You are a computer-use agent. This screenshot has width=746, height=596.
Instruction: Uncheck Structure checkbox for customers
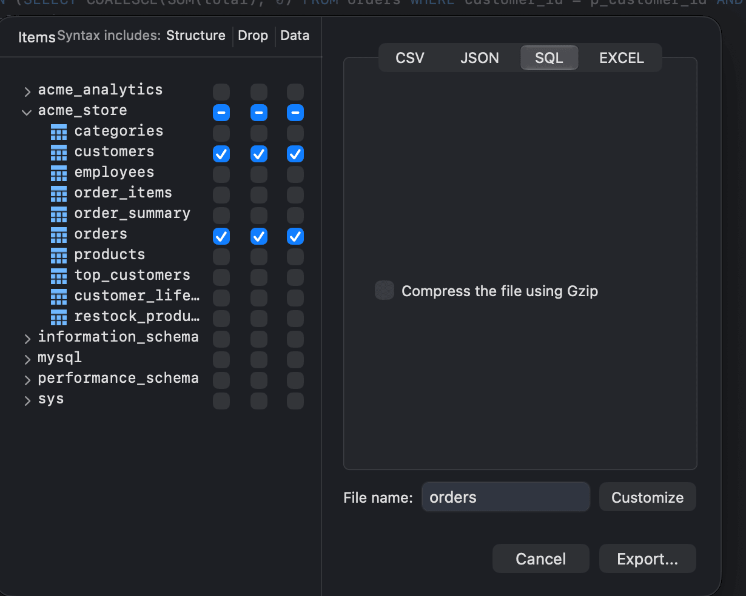pyautogui.click(x=221, y=154)
